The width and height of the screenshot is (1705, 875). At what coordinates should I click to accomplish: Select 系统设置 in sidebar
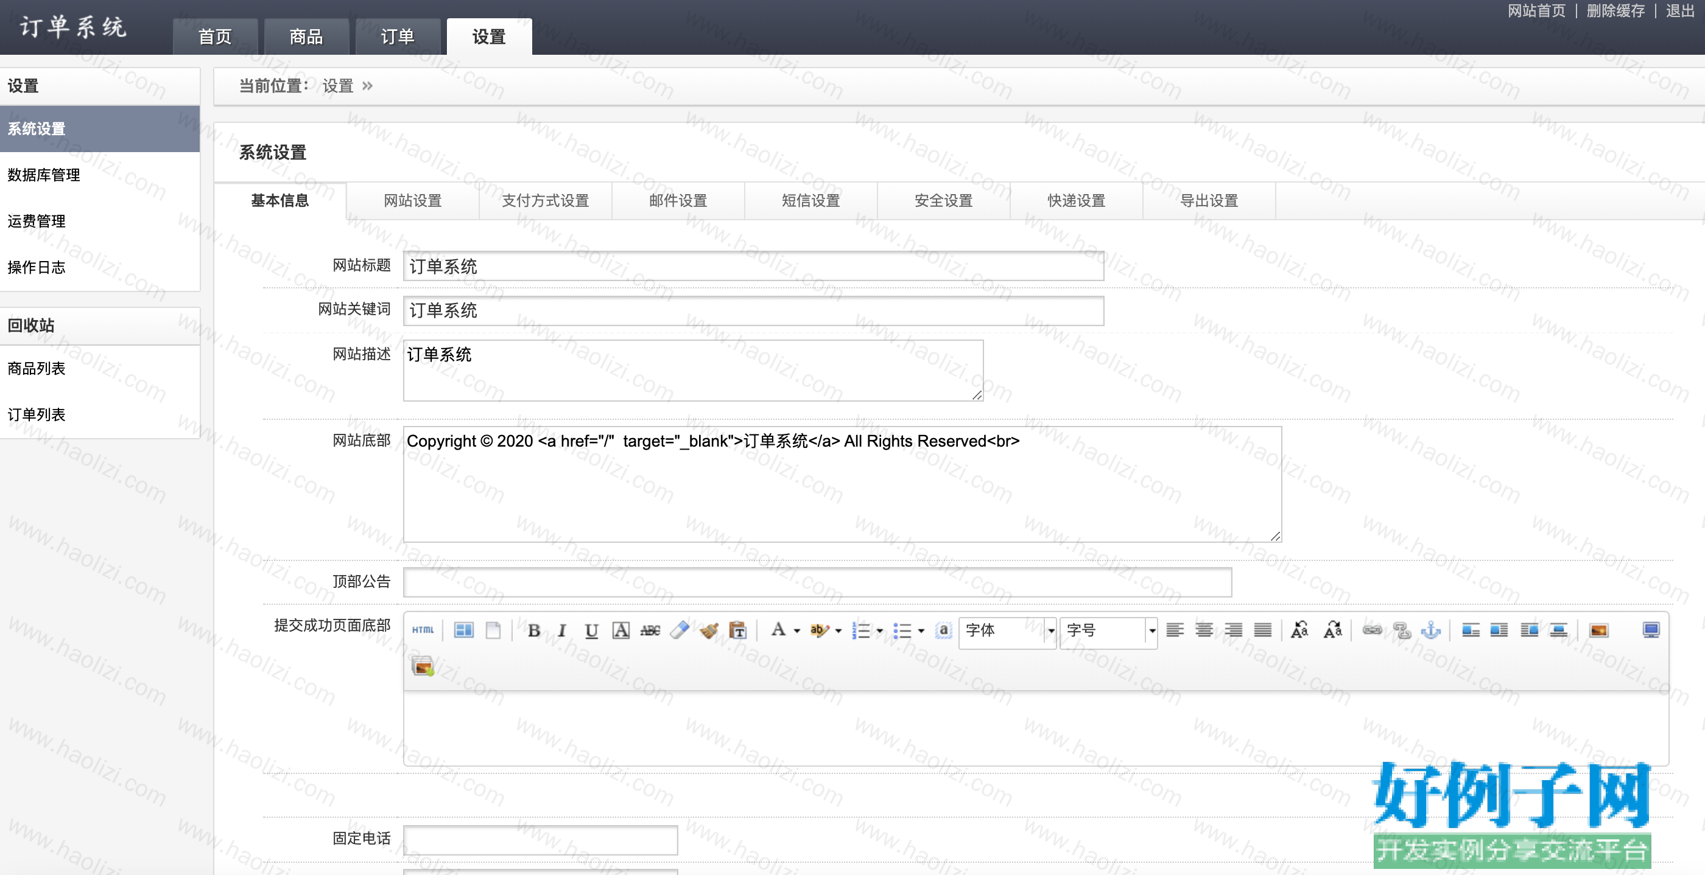click(x=100, y=129)
